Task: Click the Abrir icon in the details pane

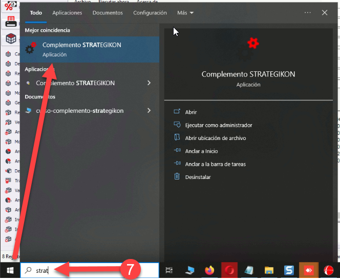Action: [x=177, y=112]
